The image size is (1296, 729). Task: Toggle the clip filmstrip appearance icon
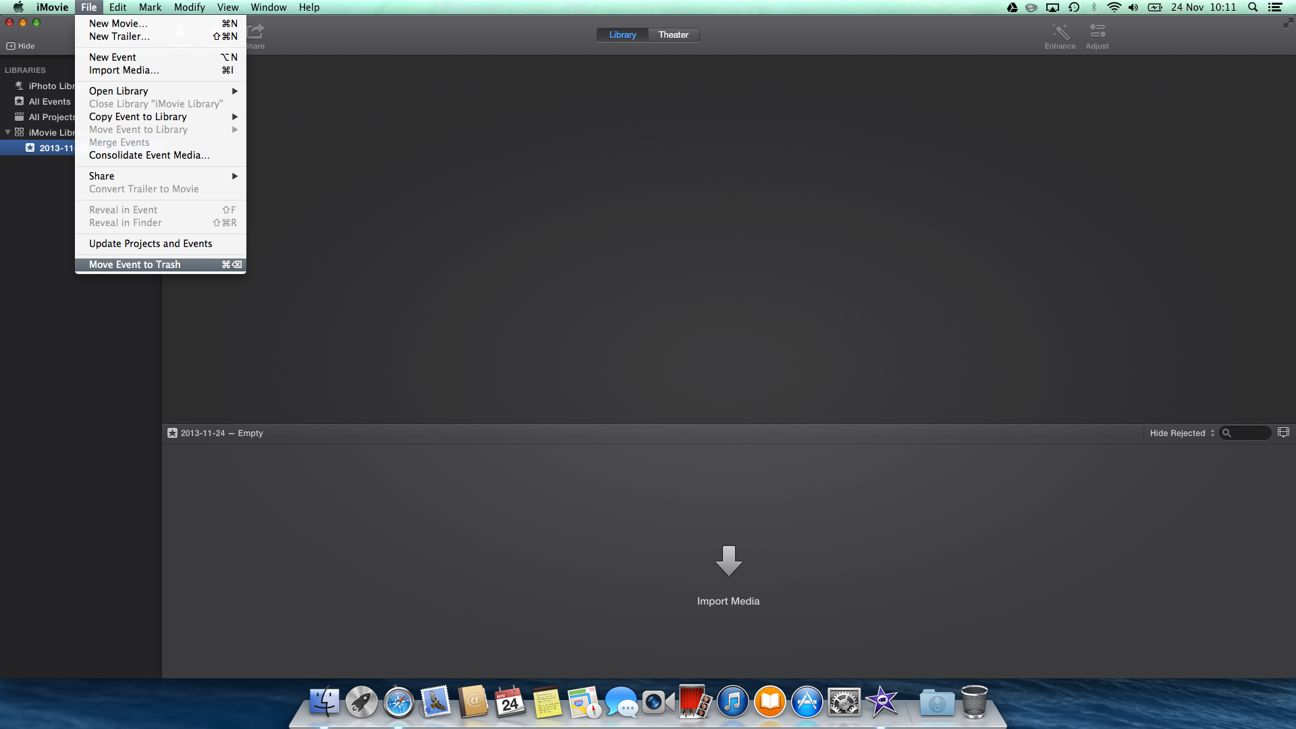1283,433
